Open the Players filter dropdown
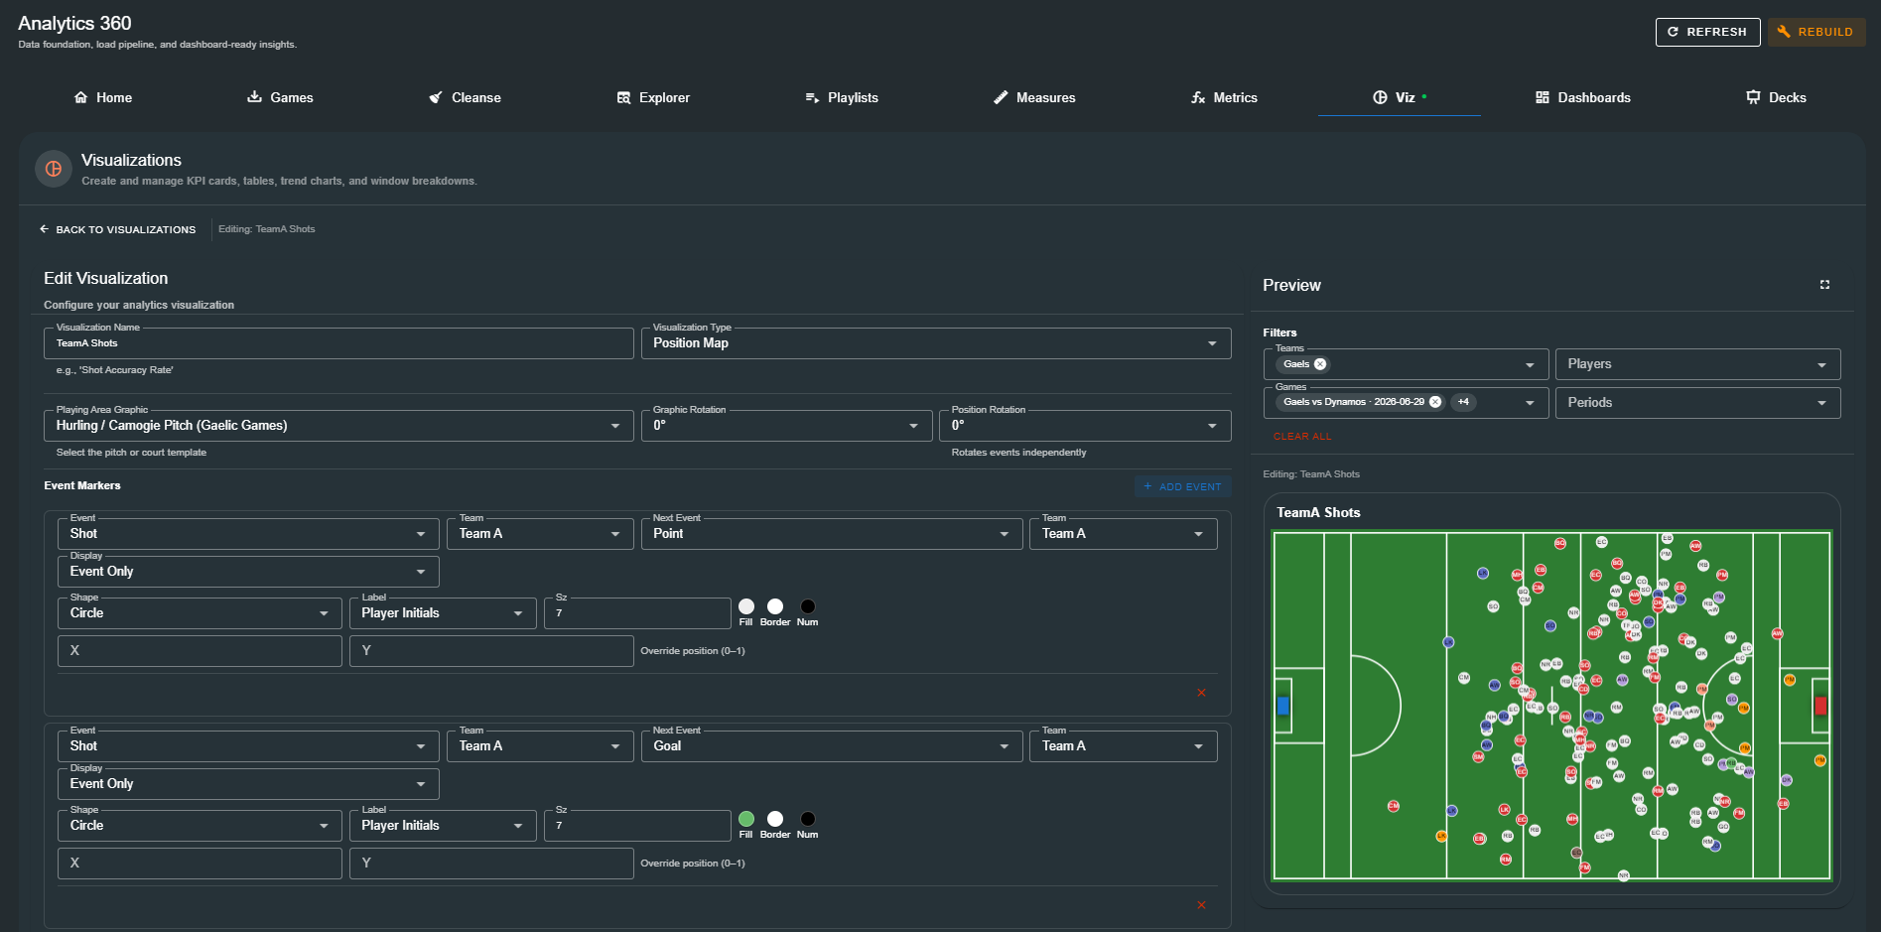This screenshot has width=1881, height=932. tap(1697, 364)
